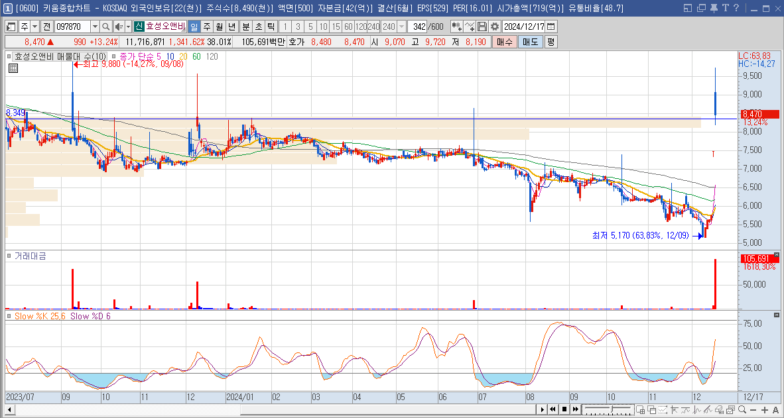Click the overlapping windows icon at bottom

[651, 409]
